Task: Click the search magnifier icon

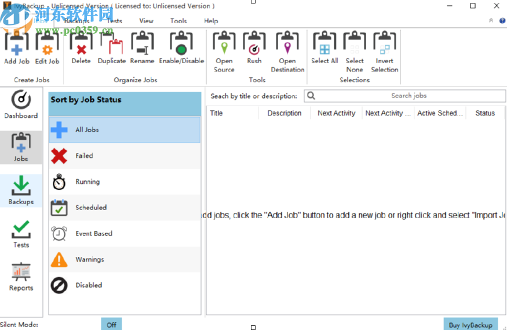Action: [311, 96]
